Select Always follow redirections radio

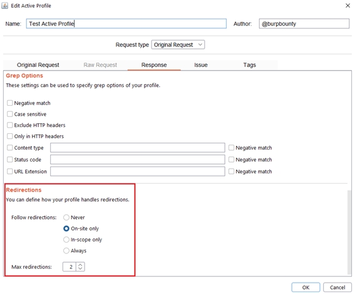click(66, 251)
